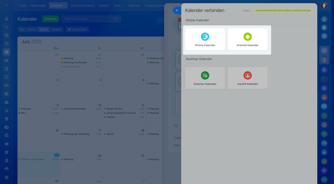Switch calendar to Woche view
The image size is (334, 184).
pos(32,29)
